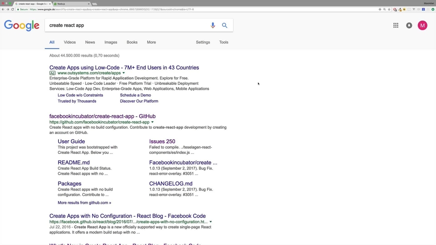Bookmark this page with the star icon
The image size is (436, 245).
389,9
